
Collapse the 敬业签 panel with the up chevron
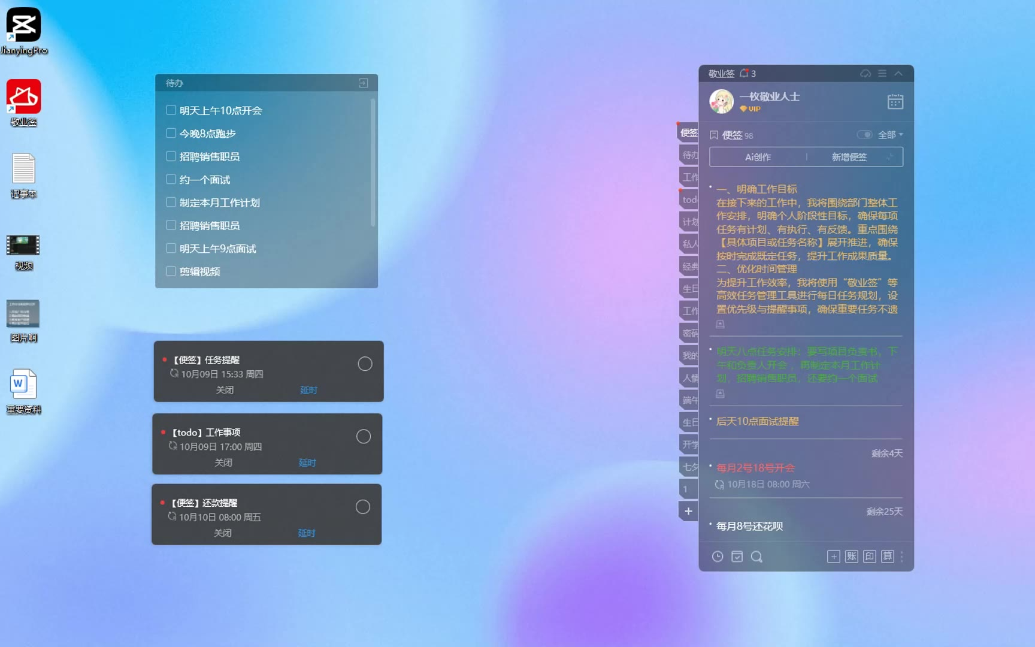(x=898, y=73)
